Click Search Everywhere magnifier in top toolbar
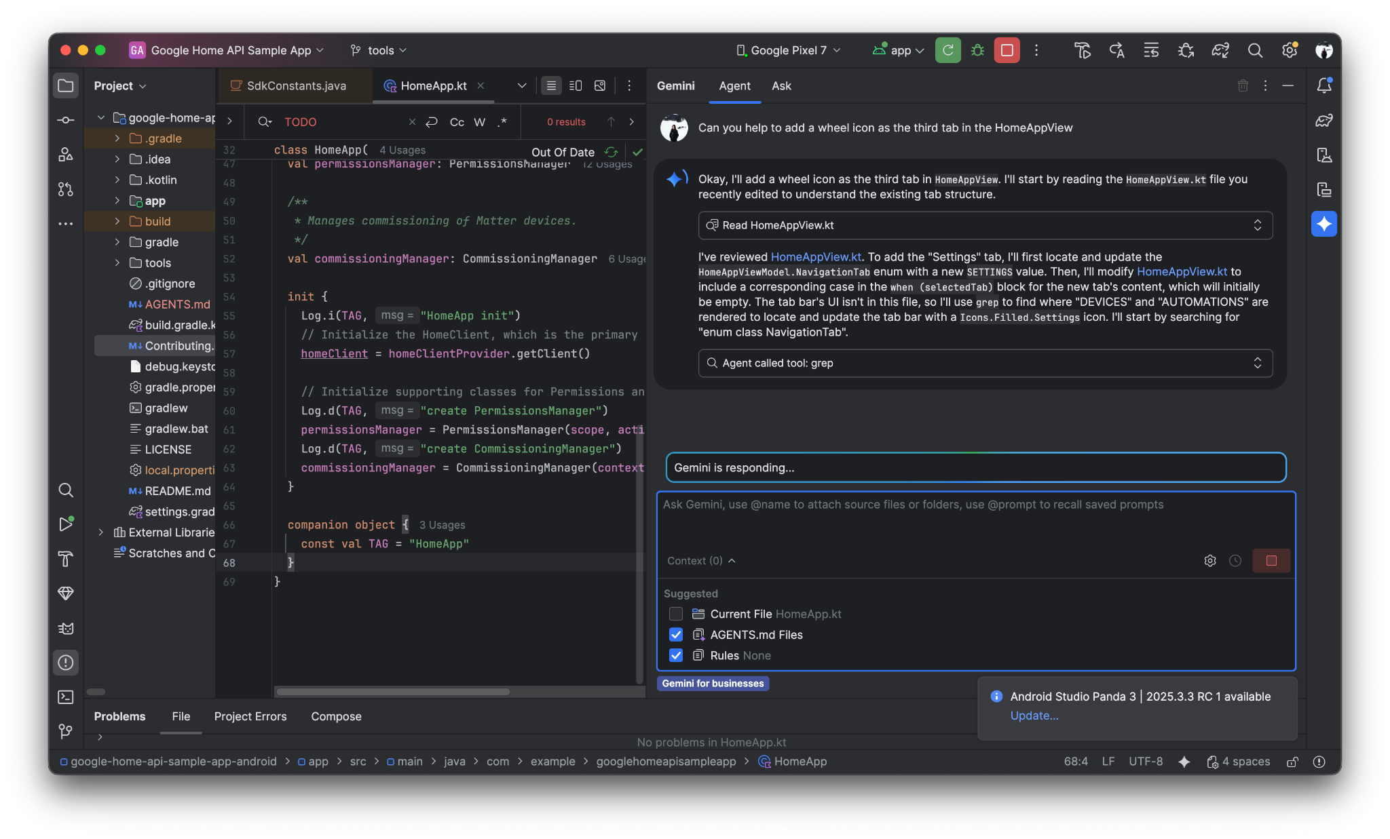 point(1255,50)
